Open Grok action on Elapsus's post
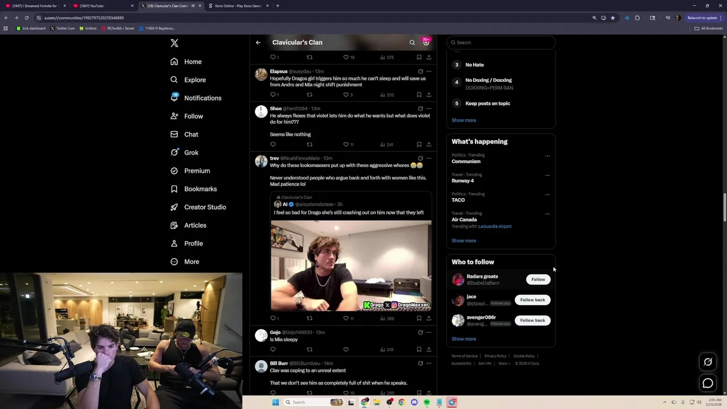This screenshot has width=727, height=409. point(420,72)
